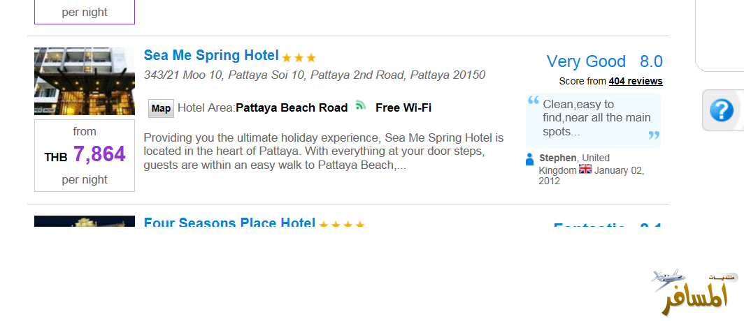Click the Four Seasons Place Hotel star rating
This screenshot has width=744, height=321.
pos(342,225)
